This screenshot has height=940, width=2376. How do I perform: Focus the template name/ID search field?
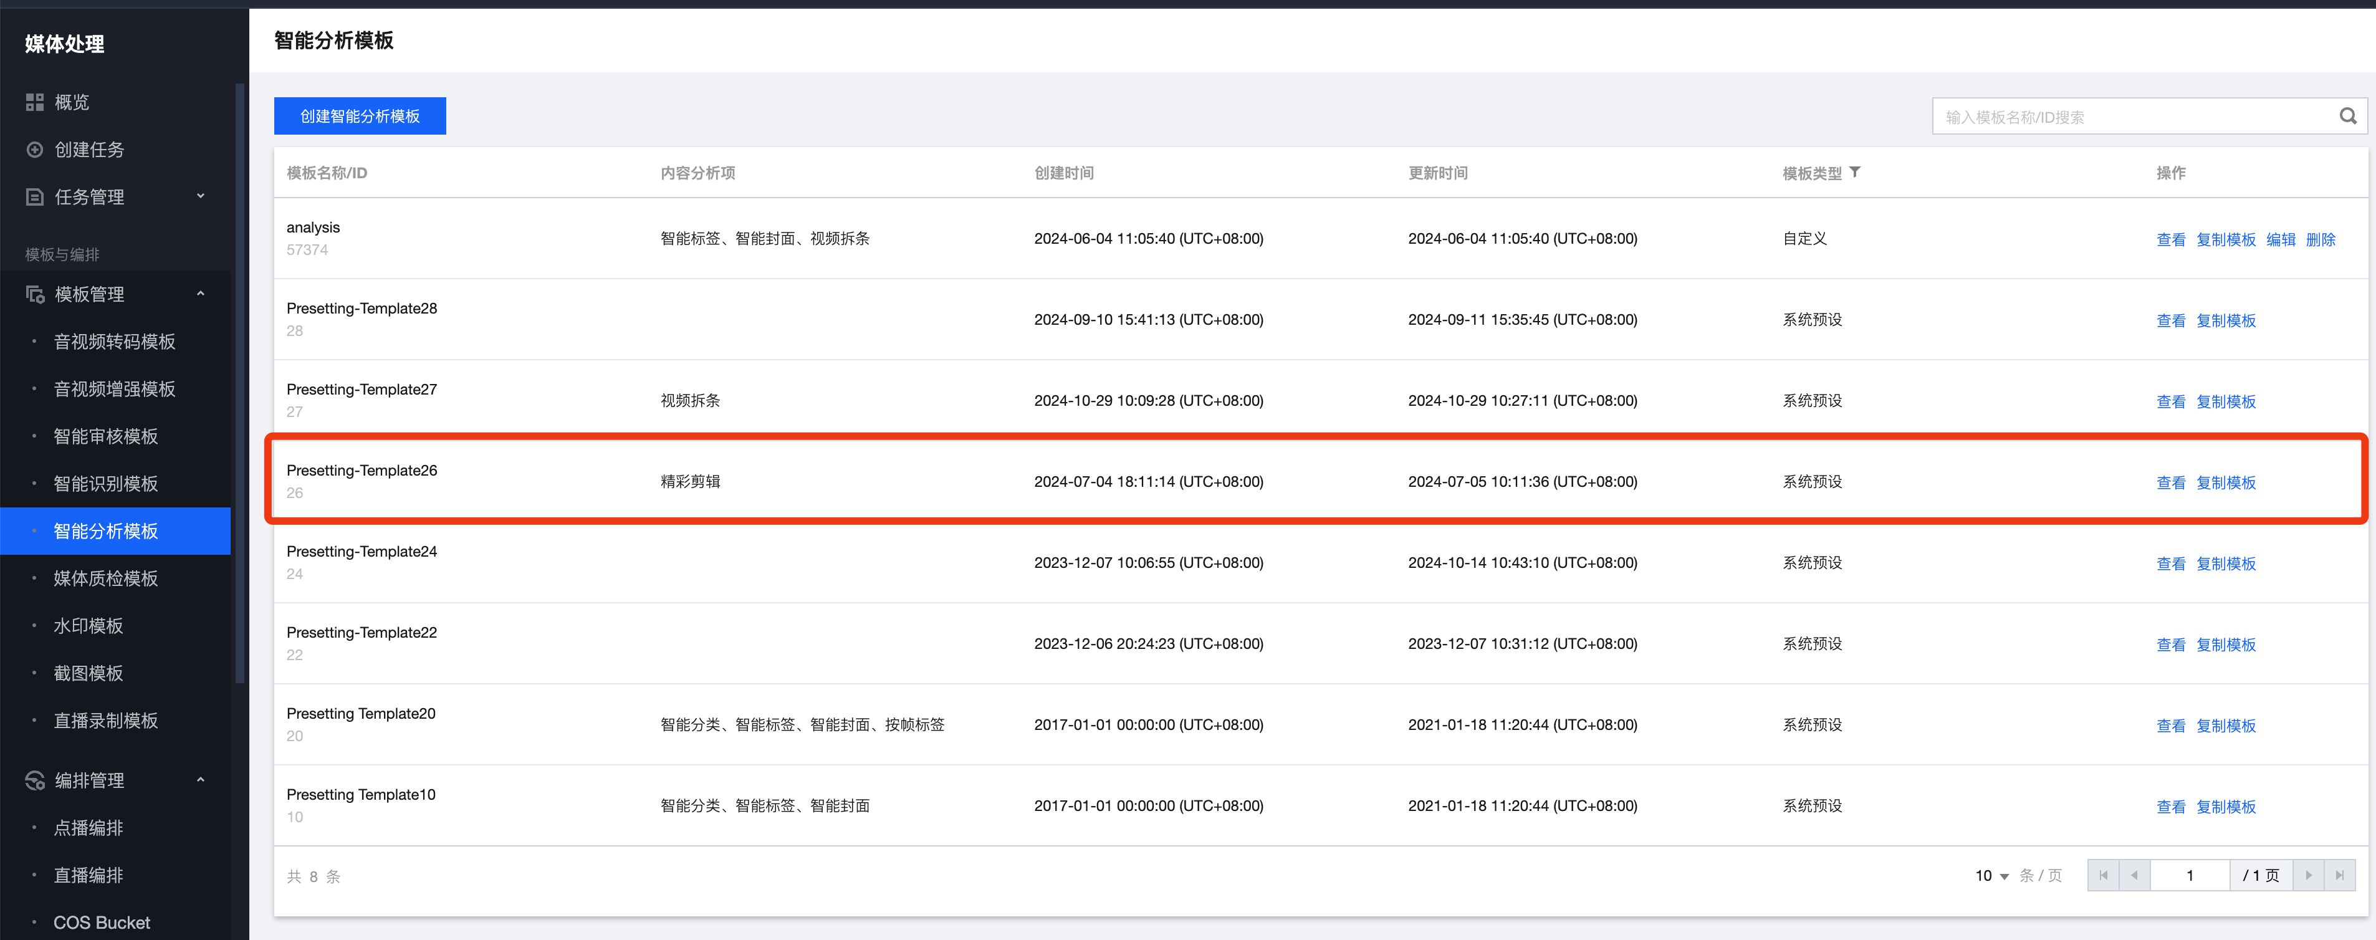pyautogui.click(x=2130, y=117)
